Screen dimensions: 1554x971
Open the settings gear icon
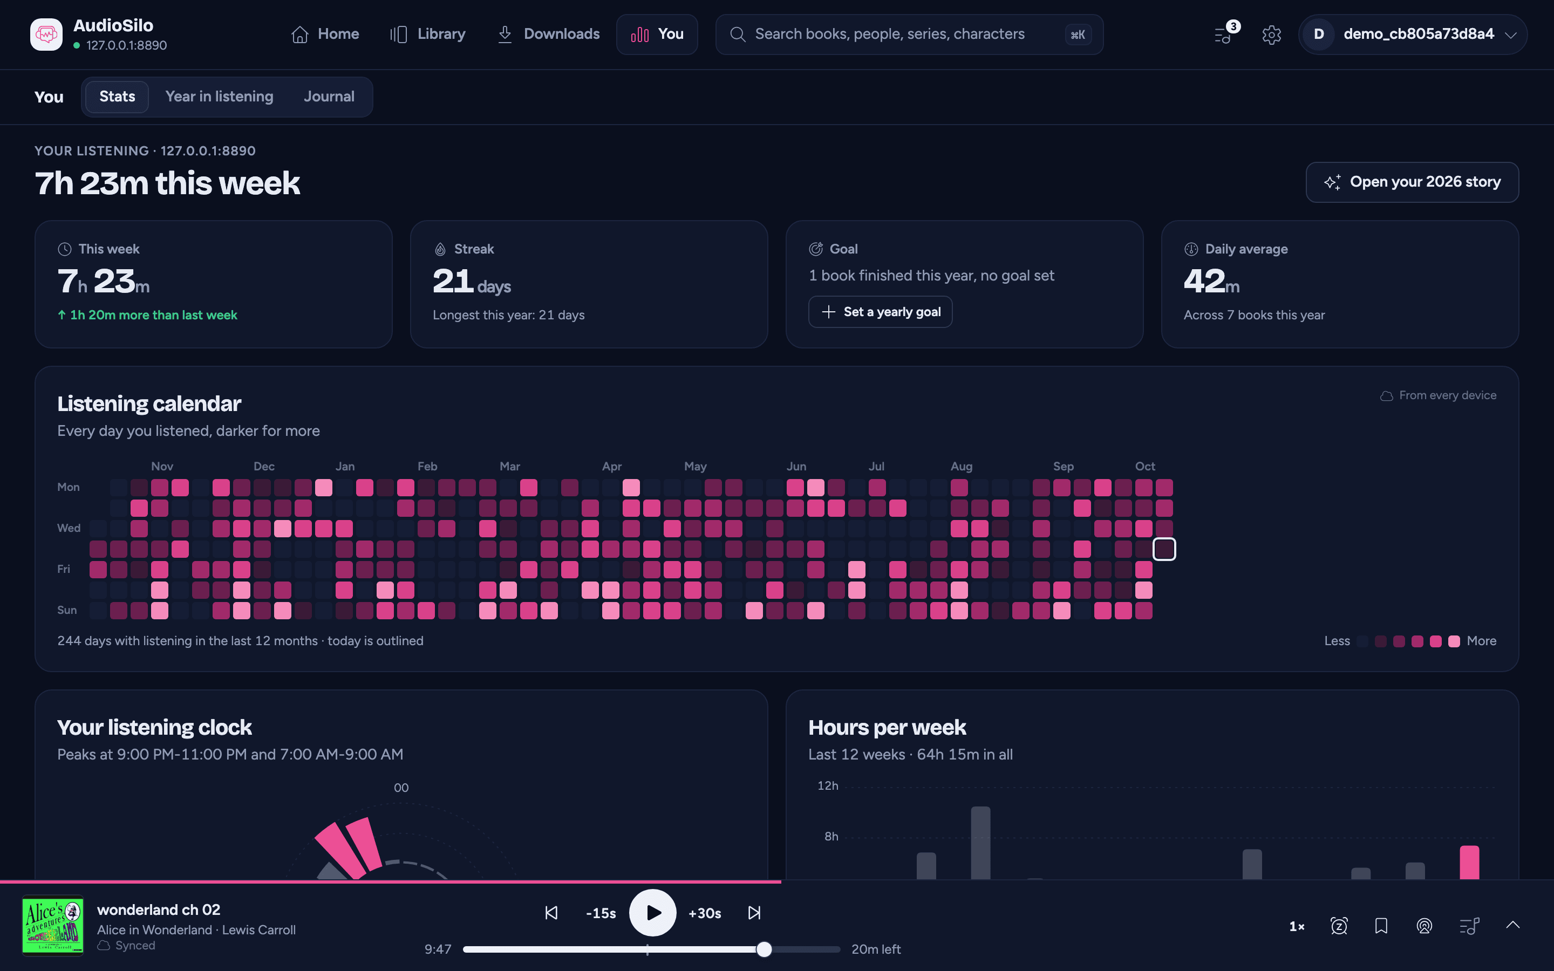[x=1271, y=35]
